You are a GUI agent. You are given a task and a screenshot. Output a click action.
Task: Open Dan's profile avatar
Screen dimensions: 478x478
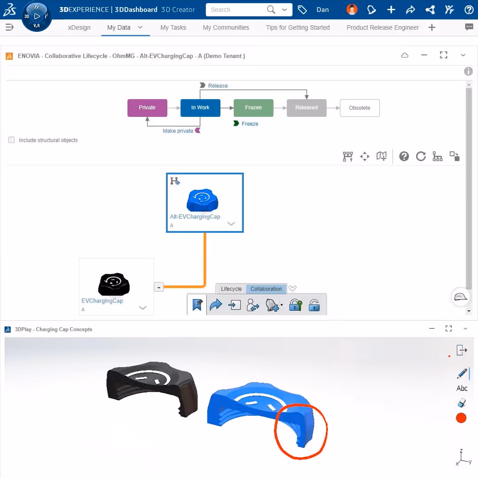click(x=352, y=9)
